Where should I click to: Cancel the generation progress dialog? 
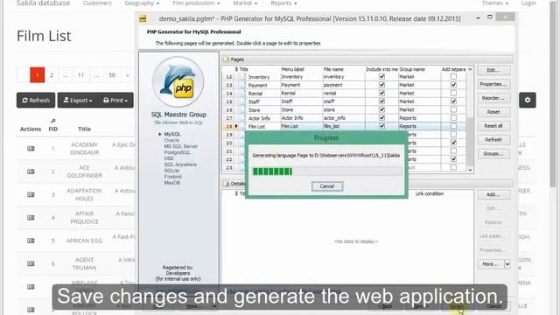(x=327, y=186)
